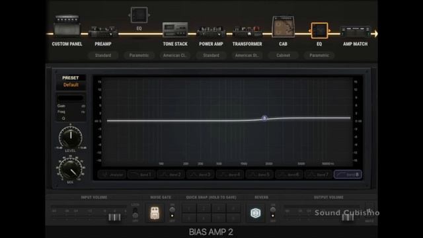423x238 pixels.
Task: Click the Mix knob
Action: point(71,169)
